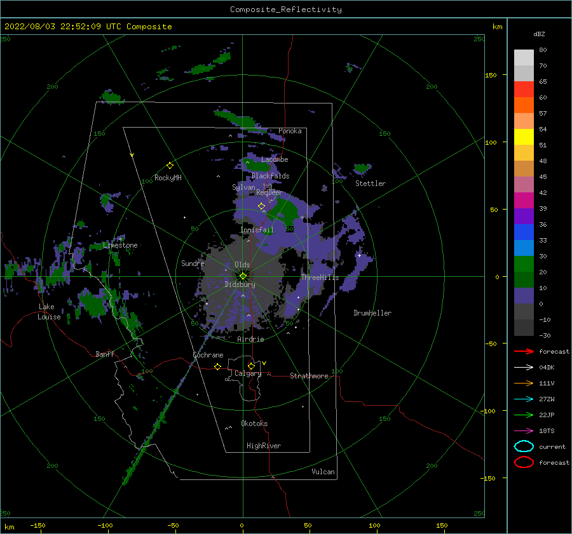Select the Limestone label

coord(120,245)
